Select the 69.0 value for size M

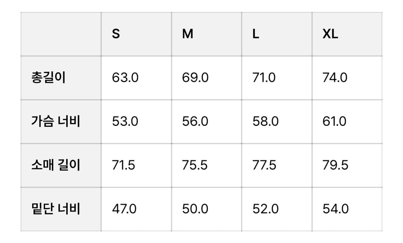195,78
